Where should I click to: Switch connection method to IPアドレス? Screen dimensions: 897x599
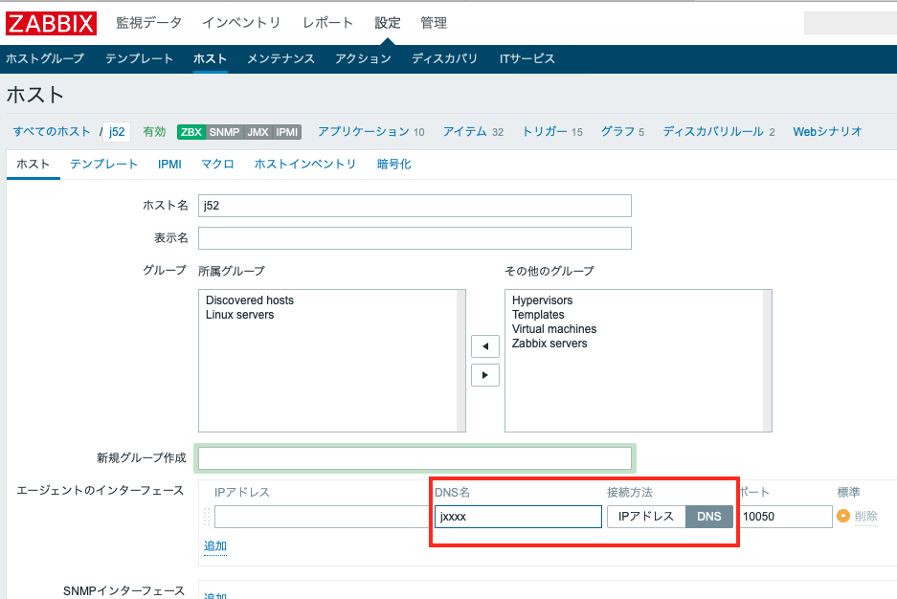tap(646, 517)
